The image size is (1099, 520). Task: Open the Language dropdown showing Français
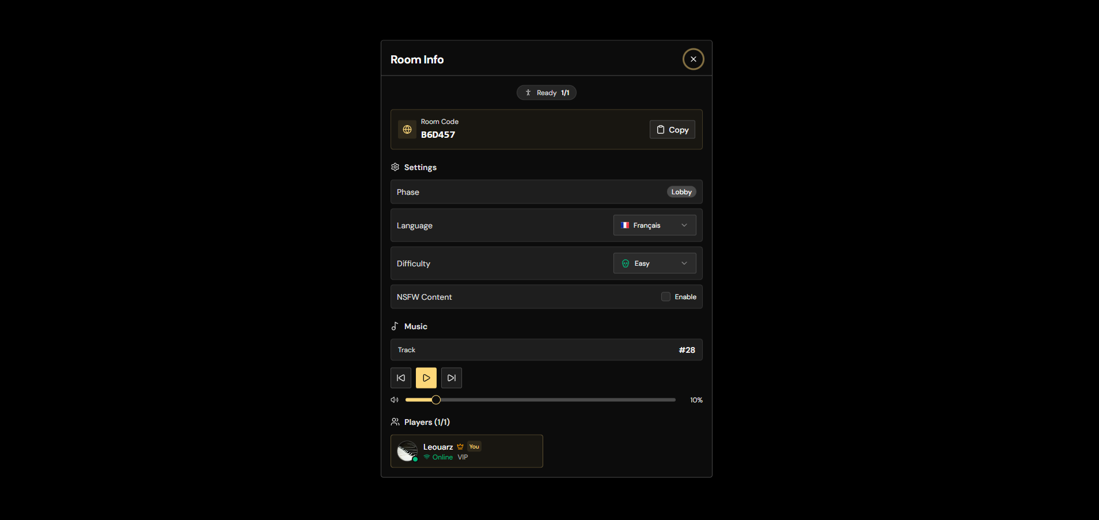pyautogui.click(x=654, y=225)
